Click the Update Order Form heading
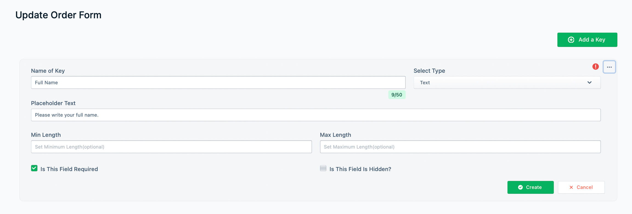 point(58,15)
